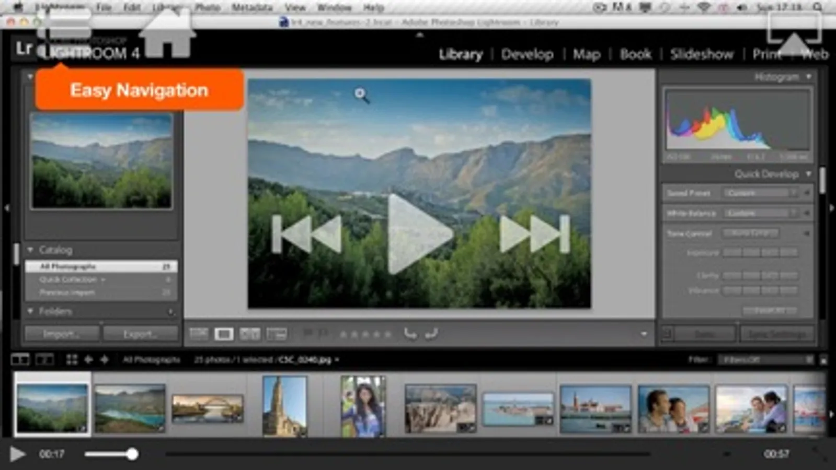Image resolution: width=836 pixels, height=470 pixels.
Task: Click the Auto Tone button
Action: [x=751, y=233]
